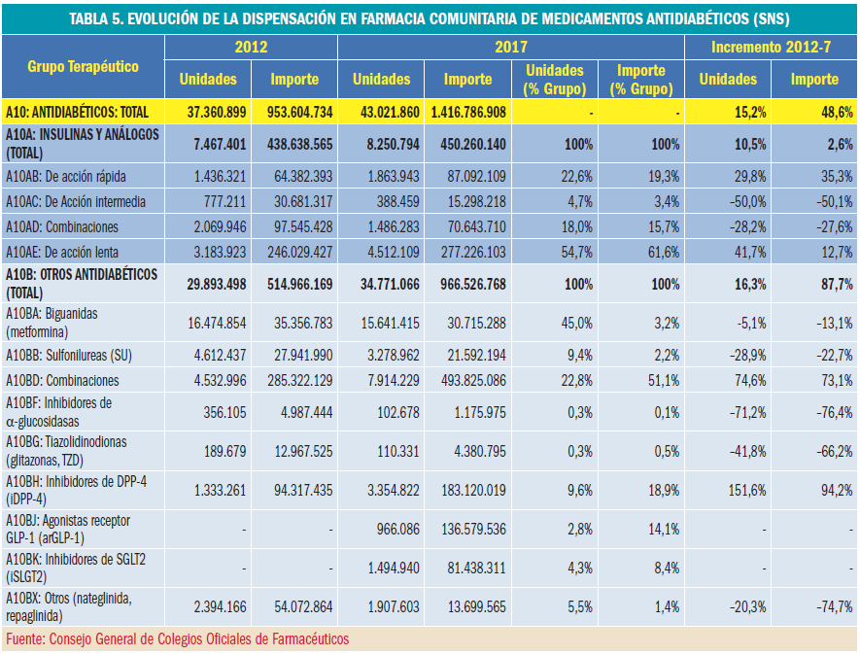Click the "2017" year column header
The image size is (860, 655).
pyautogui.click(x=511, y=47)
